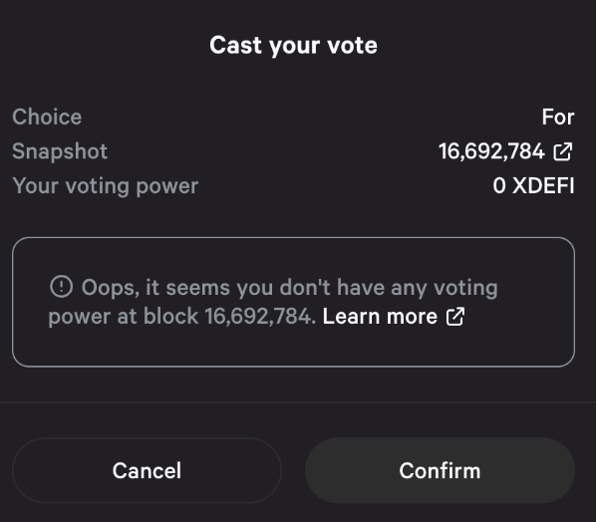Select the "For" choice value
Viewport: 598px width, 522px height.
[x=558, y=117]
